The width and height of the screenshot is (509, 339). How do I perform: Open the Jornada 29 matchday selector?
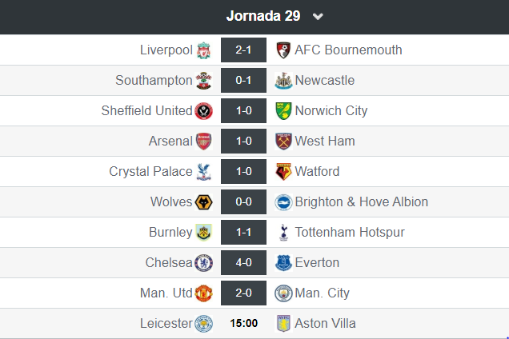pyautogui.click(x=265, y=16)
